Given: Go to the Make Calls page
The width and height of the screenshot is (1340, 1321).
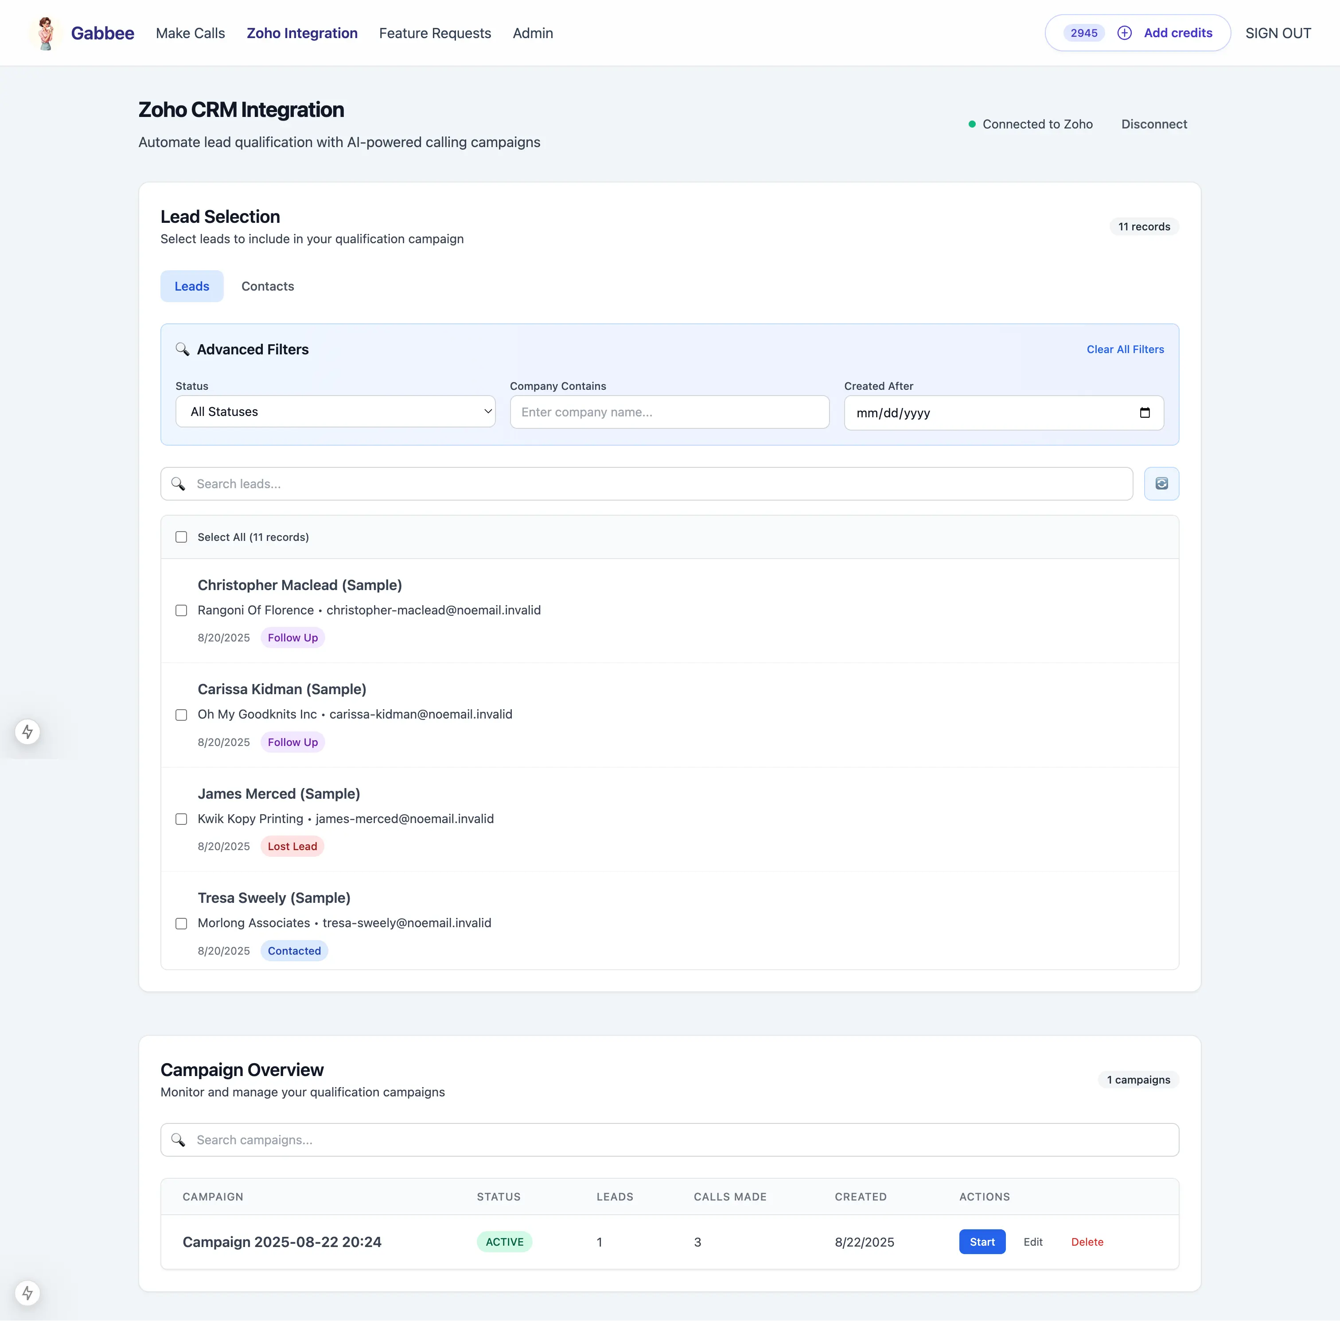Looking at the screenshot, I should (190, 33).
